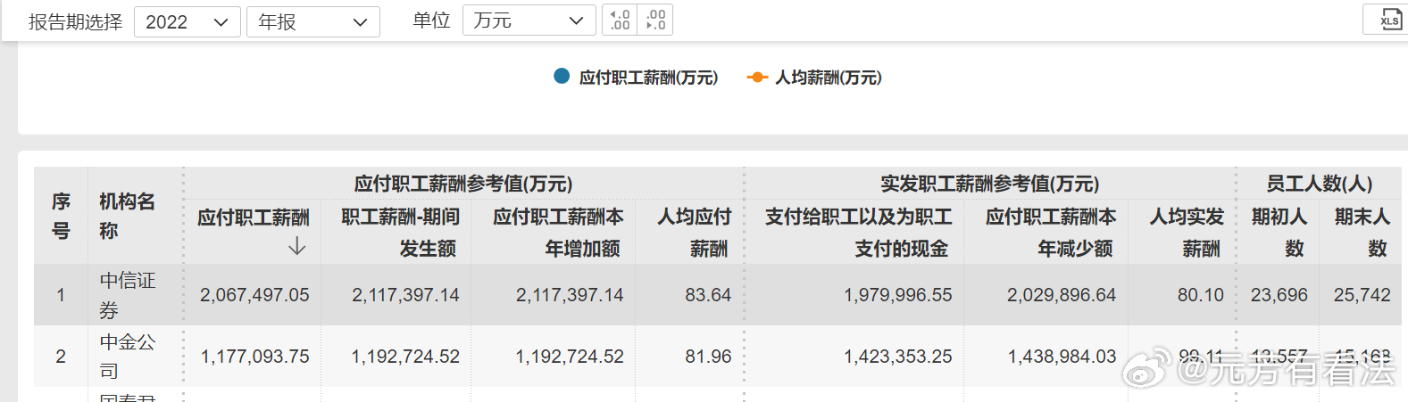The width and height of the screenshot is (1408, 402).
Task: Select value 2,117,397.14 under 职工薪酬-期间发生额
Action: 405,295
